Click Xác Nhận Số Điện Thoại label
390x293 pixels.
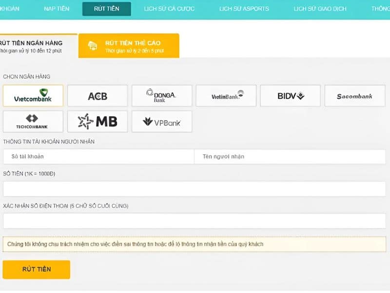[x=66, y=206]
